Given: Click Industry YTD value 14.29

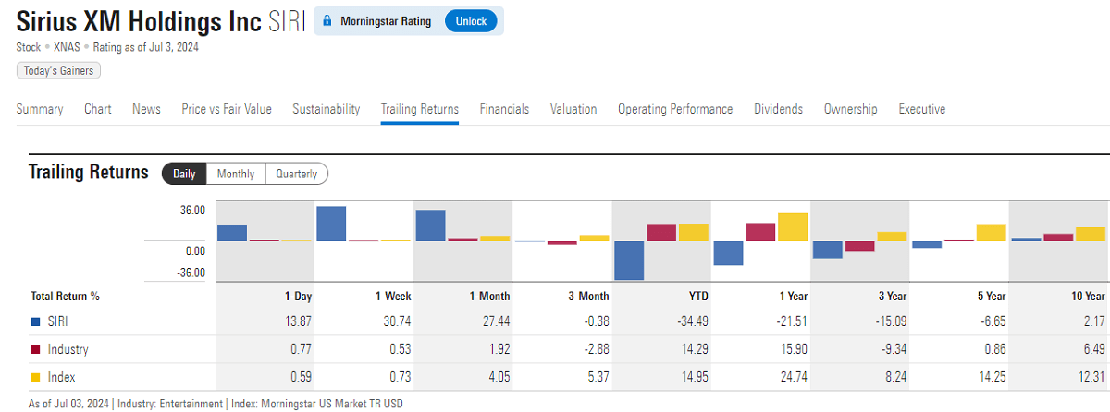Looking at the screenshot, I should click(696, 350).
